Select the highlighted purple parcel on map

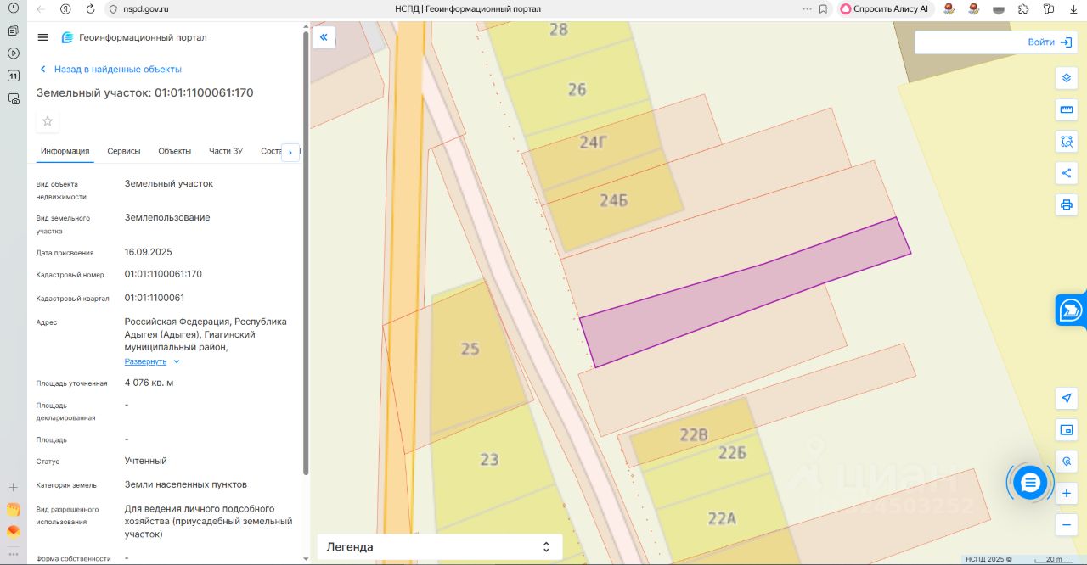pos(745,292)
